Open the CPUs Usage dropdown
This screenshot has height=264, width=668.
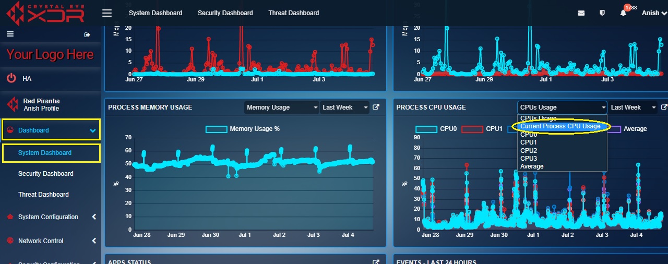[x=563, y=107]
